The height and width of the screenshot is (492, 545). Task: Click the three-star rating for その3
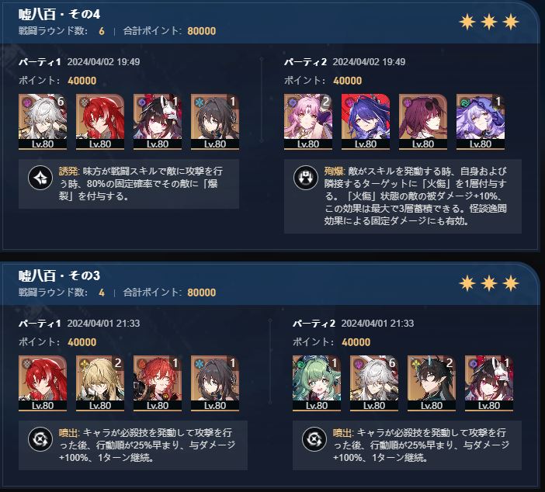click(489, 284)
